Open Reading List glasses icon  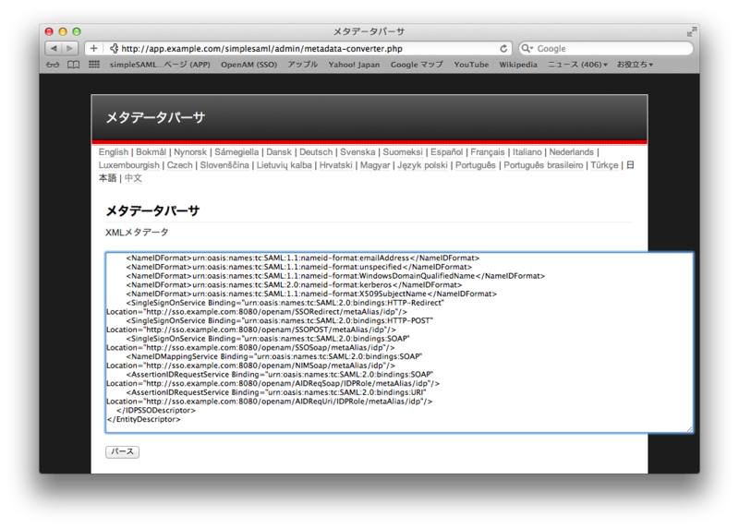pyautogui.click(x=53, y=65)
